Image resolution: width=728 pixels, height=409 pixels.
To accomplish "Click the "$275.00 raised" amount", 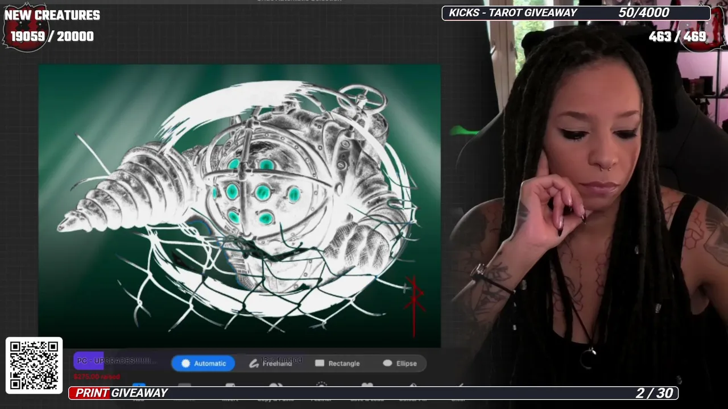I will [97, 377].
